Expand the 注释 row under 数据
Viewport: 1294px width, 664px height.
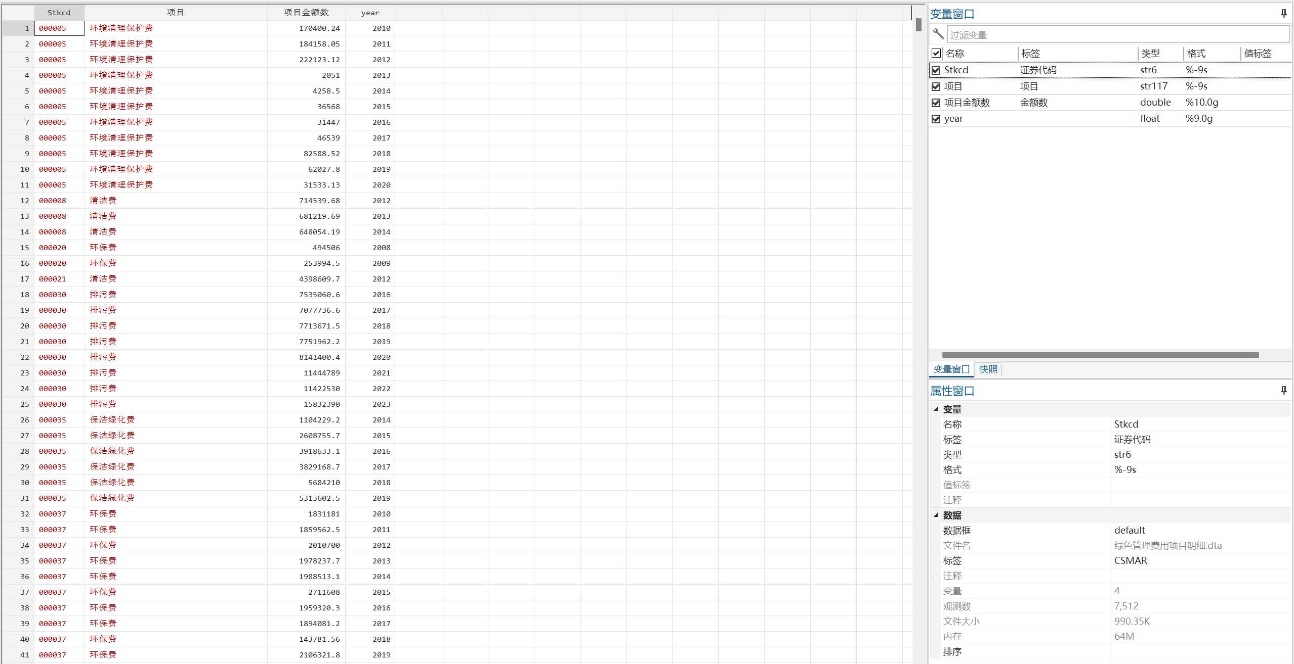pos(935,576)
